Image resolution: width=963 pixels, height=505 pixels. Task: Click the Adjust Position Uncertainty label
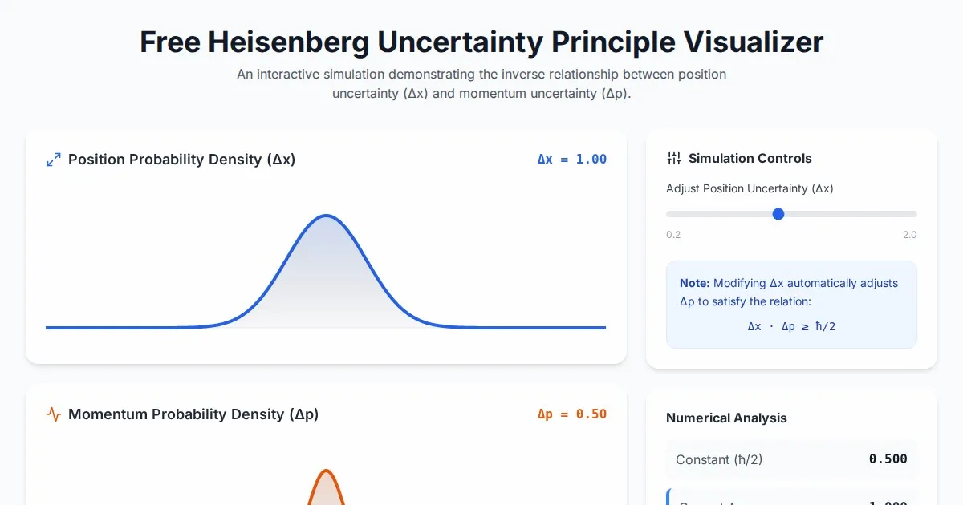point(750,188)
